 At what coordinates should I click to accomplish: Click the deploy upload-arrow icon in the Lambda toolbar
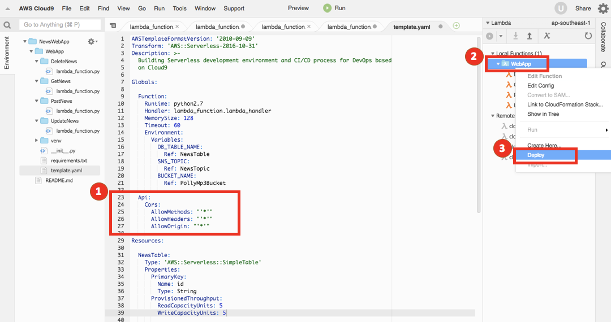[530, 36]
